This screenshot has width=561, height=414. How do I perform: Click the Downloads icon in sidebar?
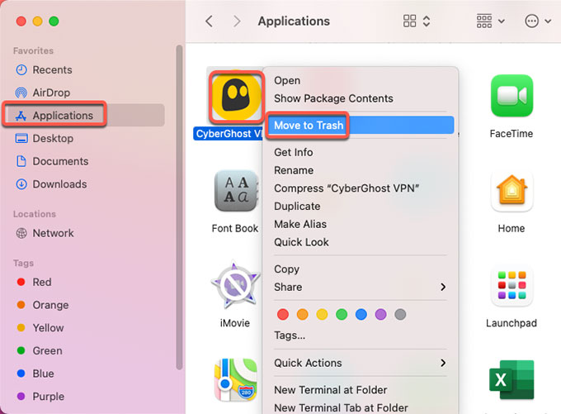21,184
